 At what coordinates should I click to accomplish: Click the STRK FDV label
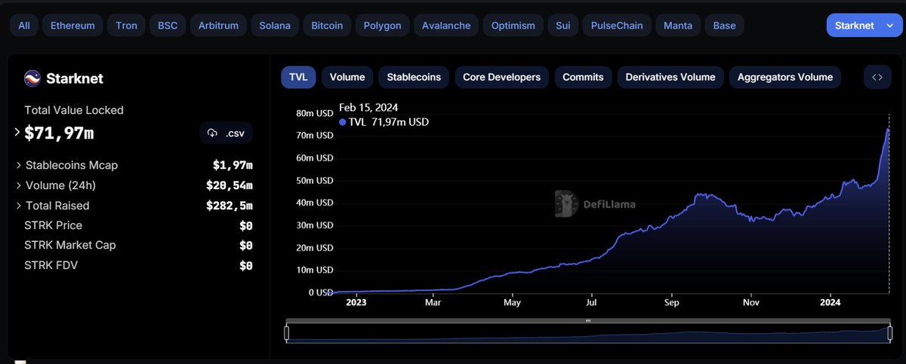point(51,265)
